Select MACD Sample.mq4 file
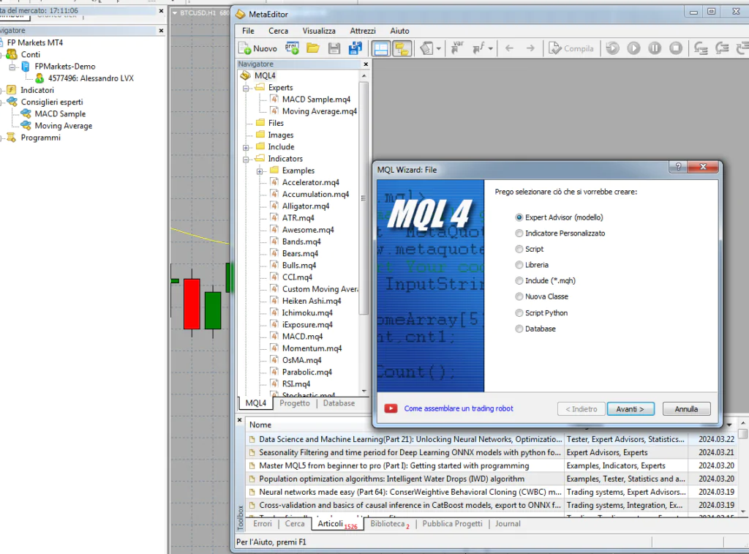749x554 pixels. pyautogui.click(x=316, y=100)
